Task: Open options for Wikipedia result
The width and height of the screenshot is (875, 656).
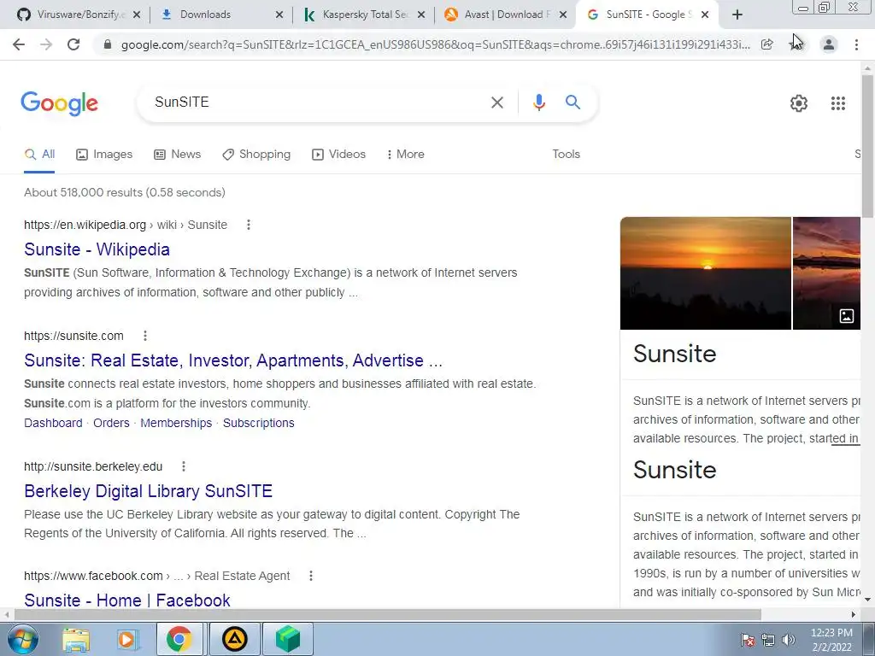Action: click(249, 225)
